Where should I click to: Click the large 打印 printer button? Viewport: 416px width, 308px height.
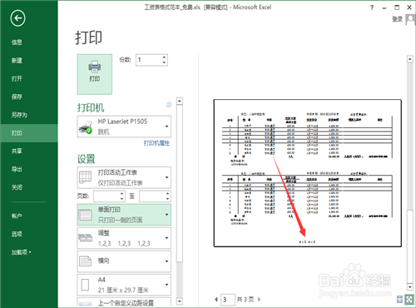click(x=95, y=74)
